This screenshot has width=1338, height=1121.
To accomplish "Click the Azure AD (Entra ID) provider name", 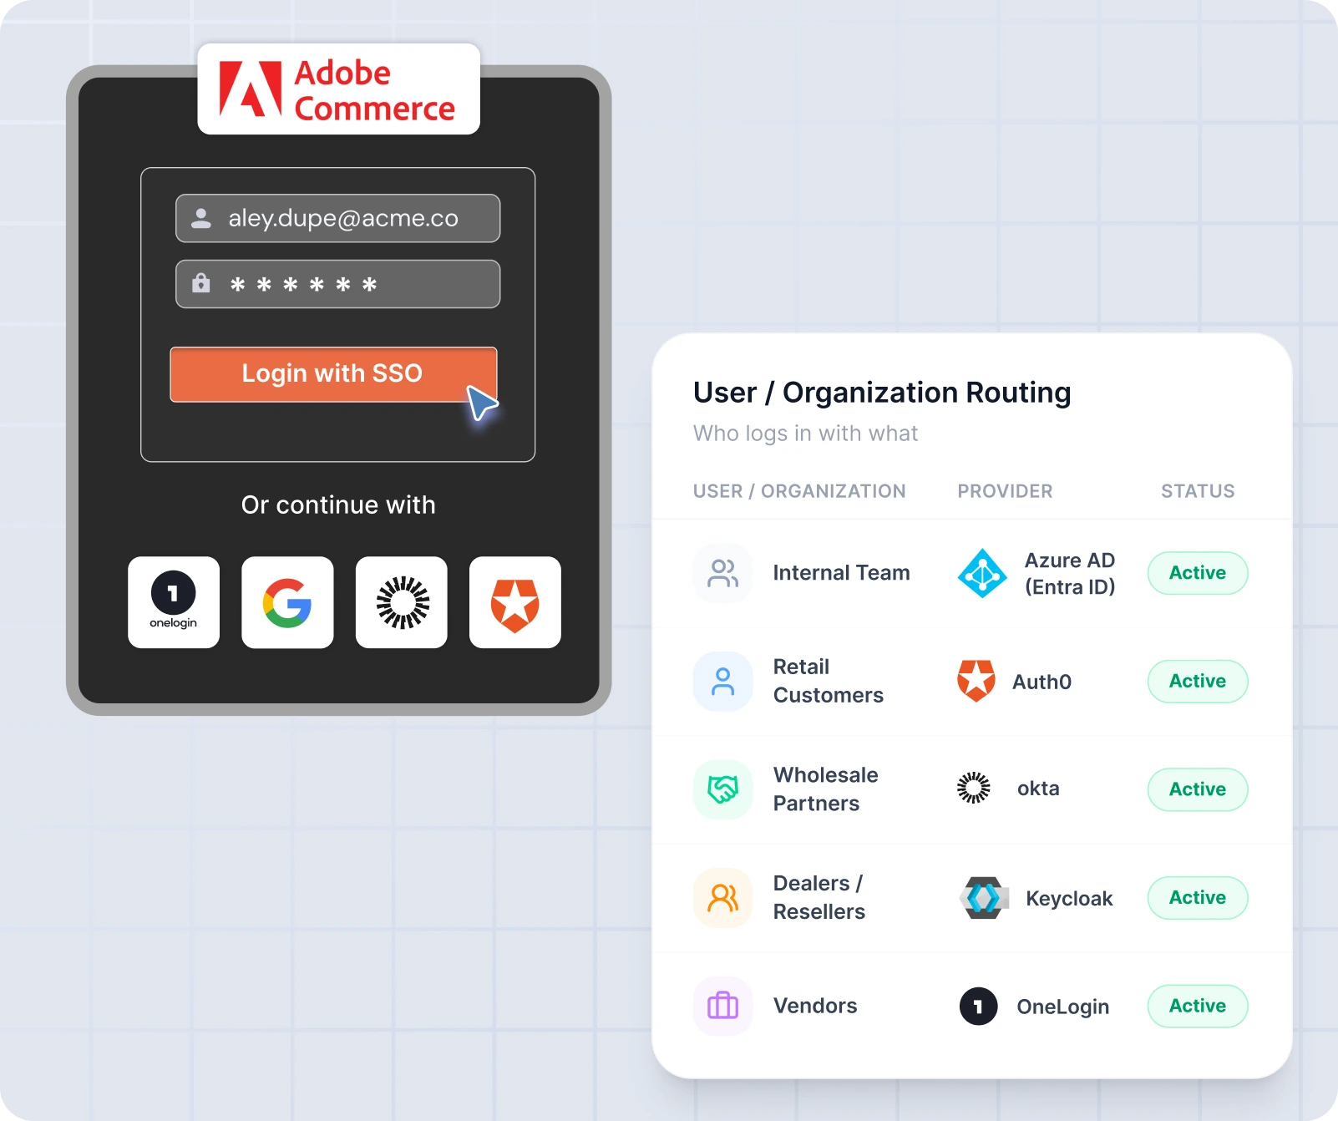I will [x=1070, y=573].
